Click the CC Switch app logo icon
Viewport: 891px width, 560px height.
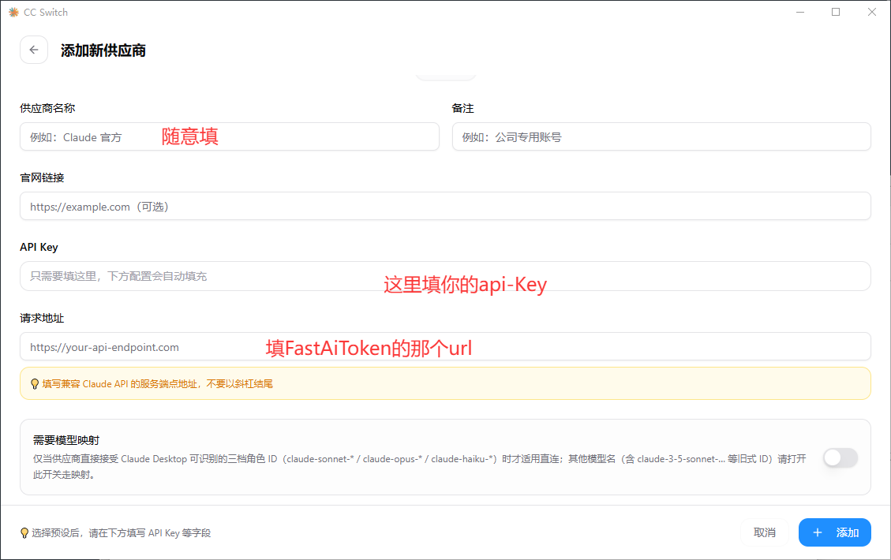coord(13,12)
